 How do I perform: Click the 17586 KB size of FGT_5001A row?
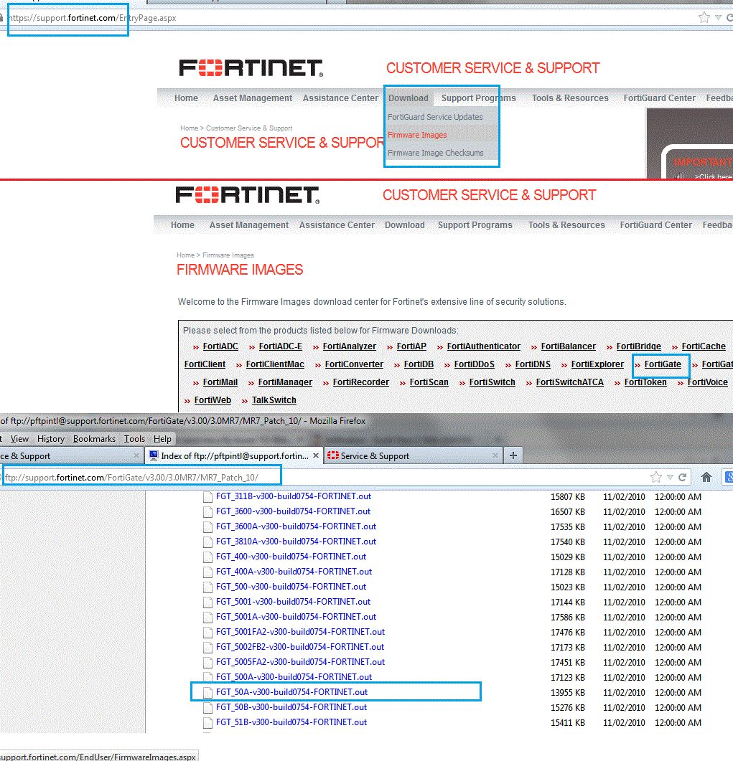point(568,618)
